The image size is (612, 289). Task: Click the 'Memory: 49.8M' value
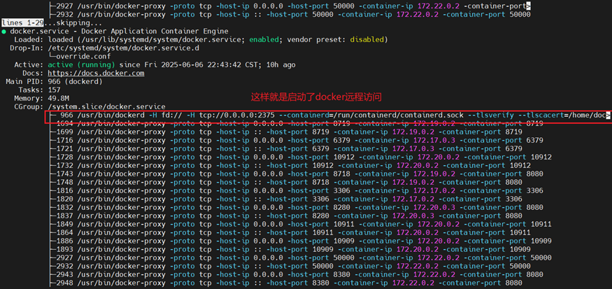pos(41,99)
